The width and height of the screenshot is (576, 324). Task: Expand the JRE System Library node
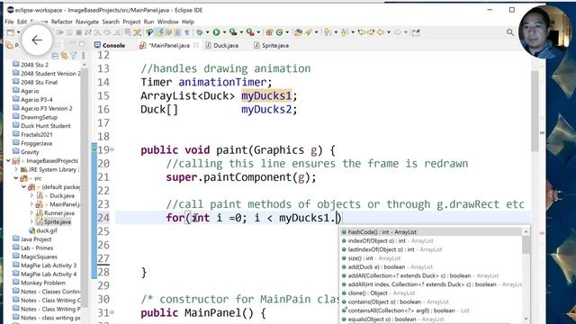tap(16, 169)
